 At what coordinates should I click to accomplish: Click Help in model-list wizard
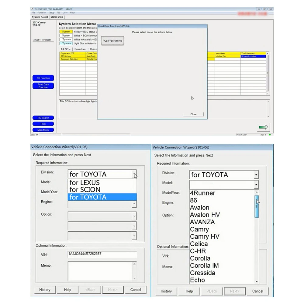[189, 291]
